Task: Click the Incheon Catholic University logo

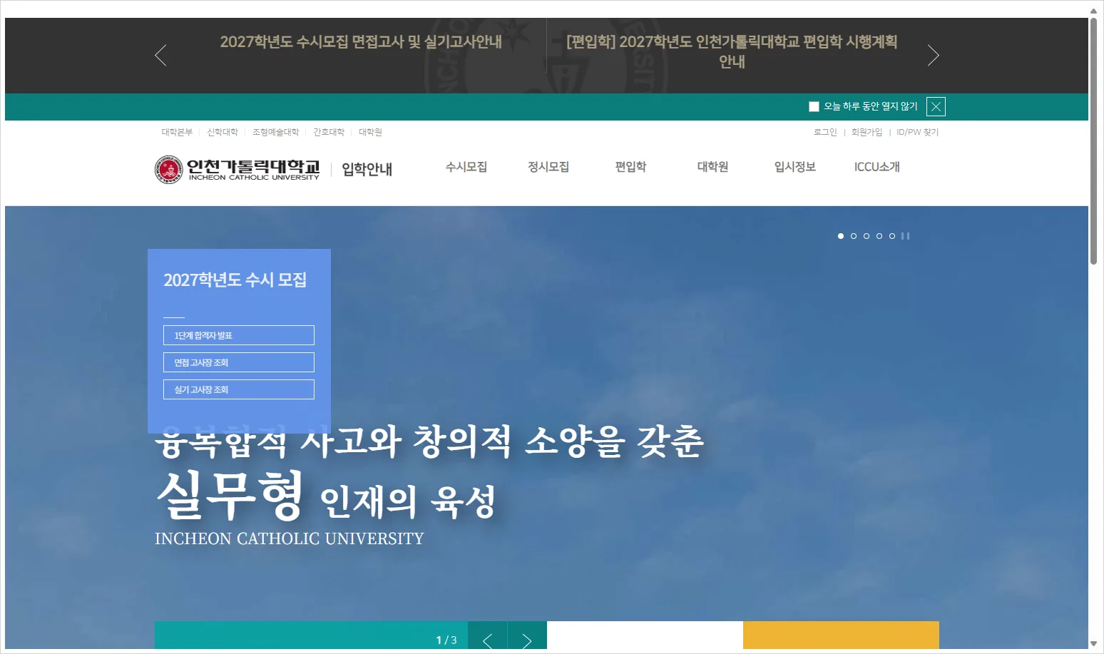Action: pyautogui.click(x=237, y=170)
